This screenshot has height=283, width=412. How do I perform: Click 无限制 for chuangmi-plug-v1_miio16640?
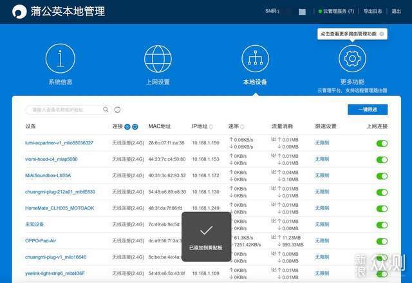click(x=322, y=257)
